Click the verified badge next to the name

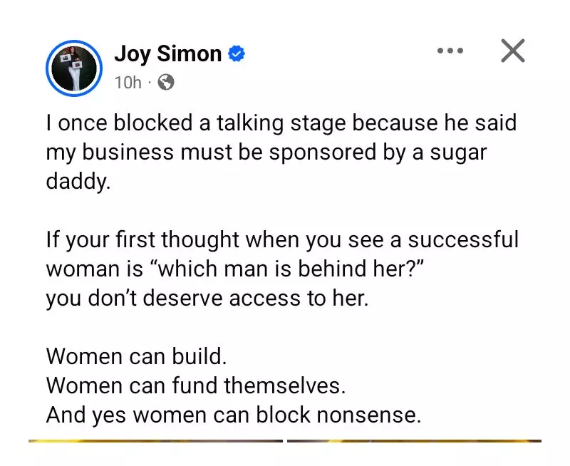(x=237, y=52)
